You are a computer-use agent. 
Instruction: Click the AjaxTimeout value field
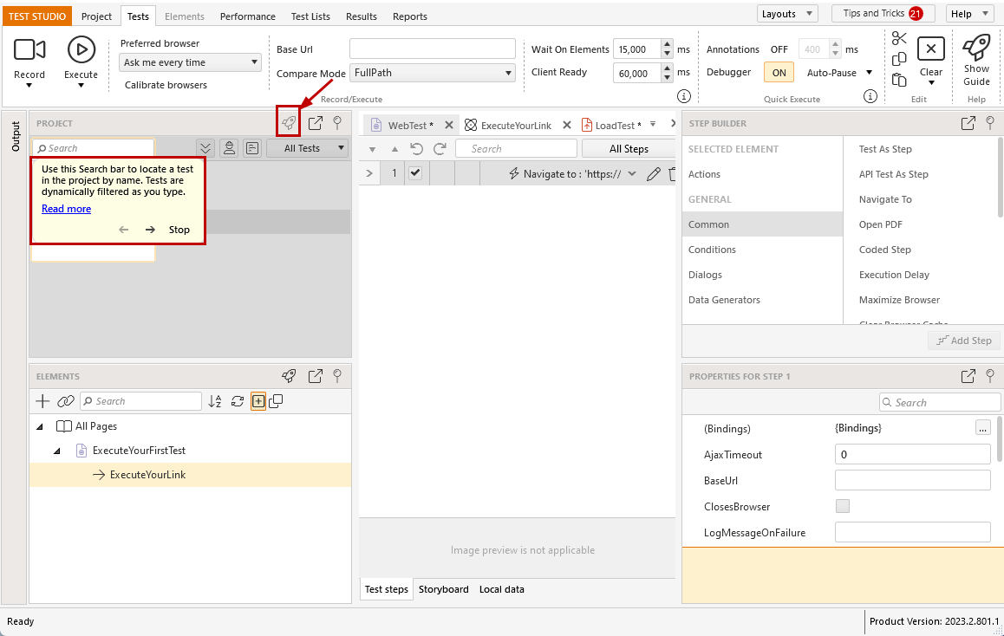point(912,454)
